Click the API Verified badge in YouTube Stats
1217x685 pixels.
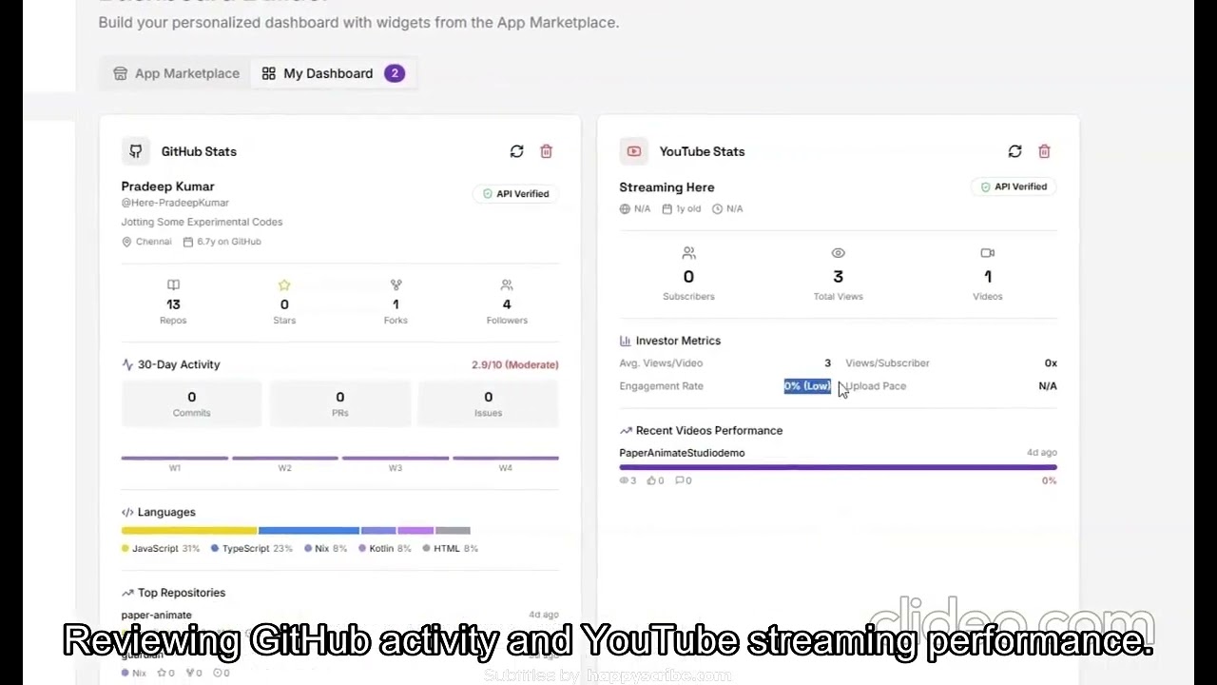(x=1014, y=186)
